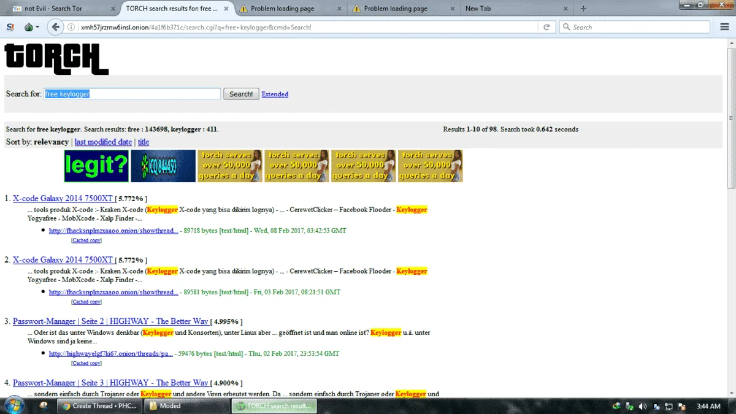Click the page scrollbar up arrow
Image resolution: width=736 pixels, height=414 pixels.
pyautogui.click(x=731, y=42)
